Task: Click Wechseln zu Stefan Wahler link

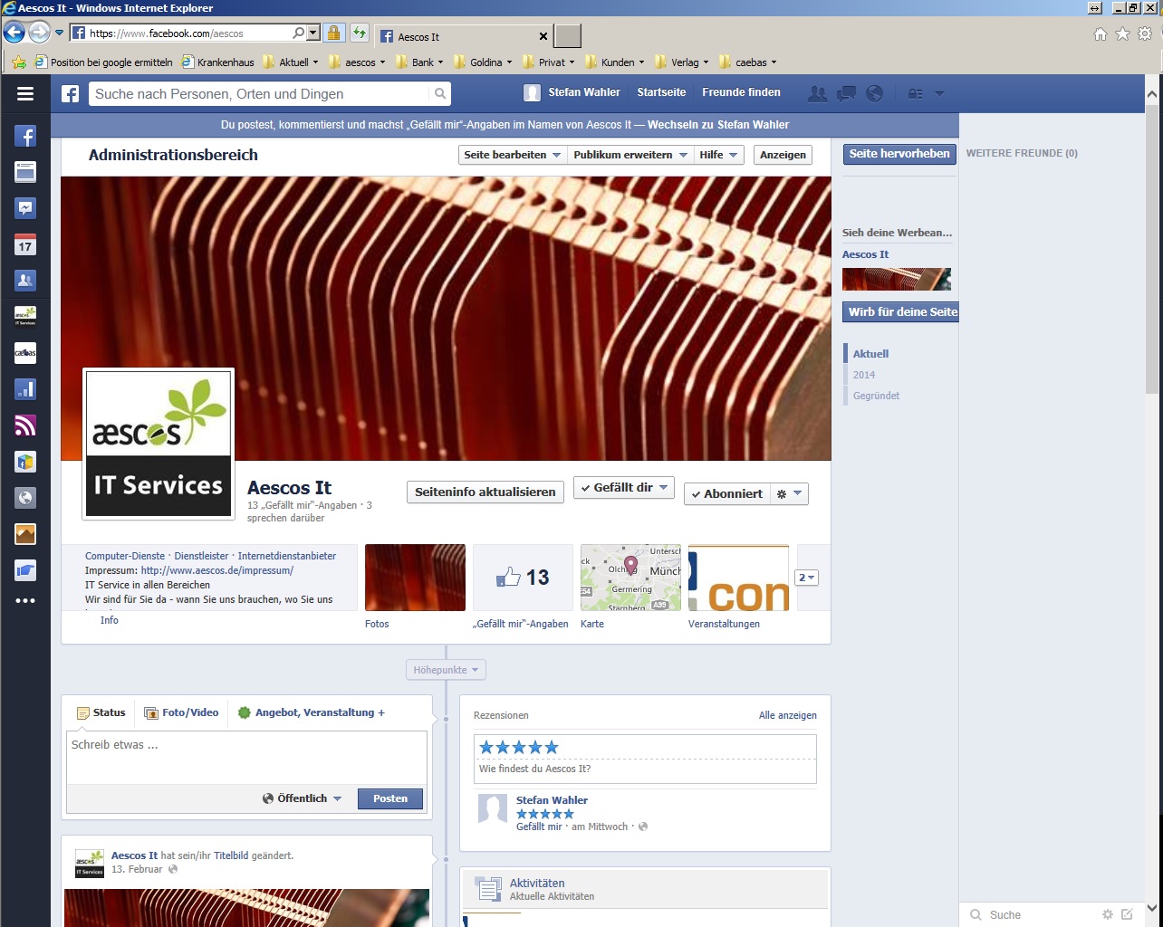Action: 718,125
